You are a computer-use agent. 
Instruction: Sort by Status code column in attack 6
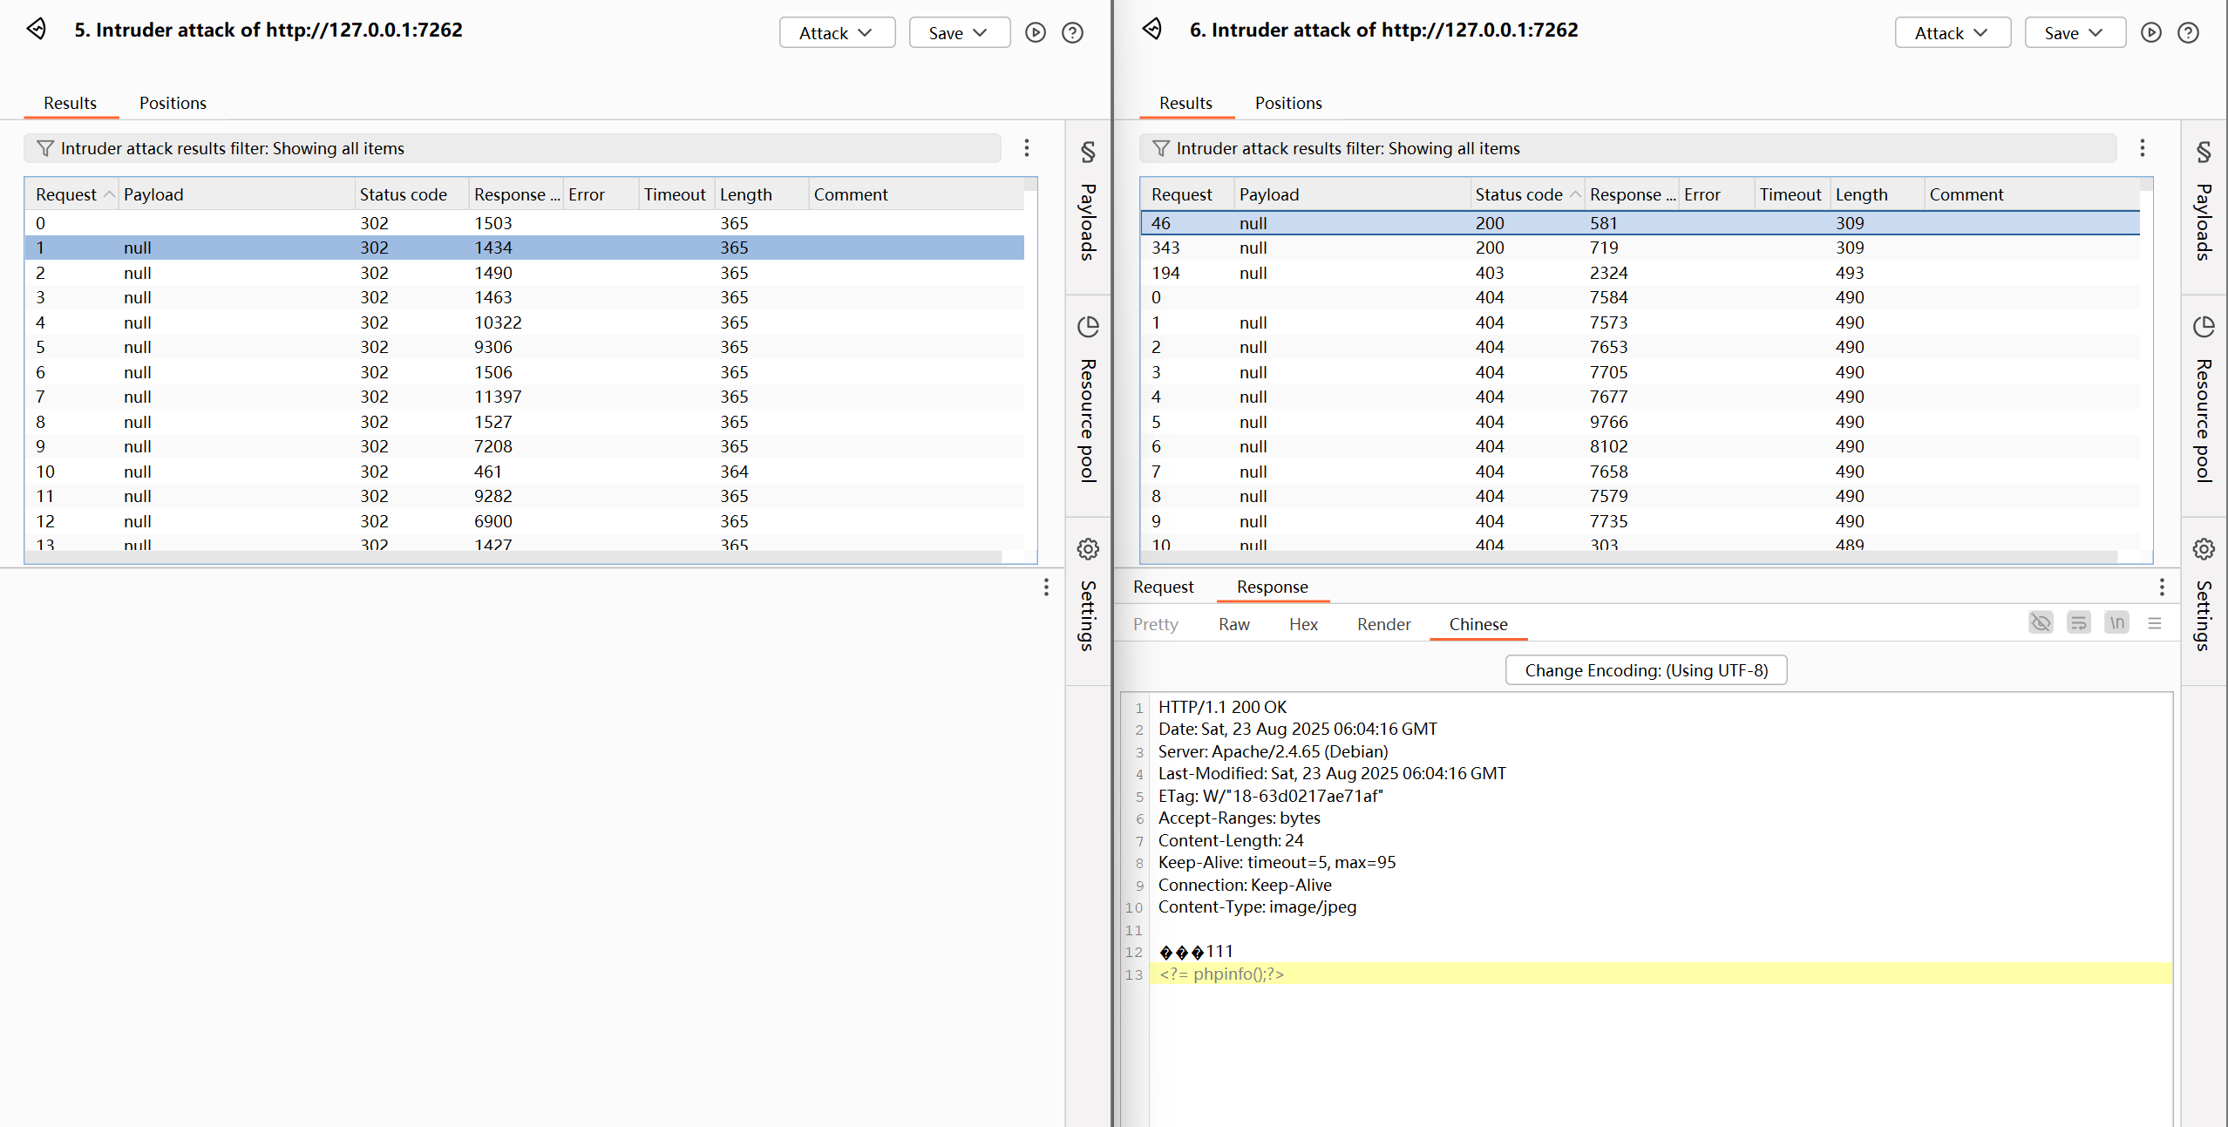point(1518,194)
